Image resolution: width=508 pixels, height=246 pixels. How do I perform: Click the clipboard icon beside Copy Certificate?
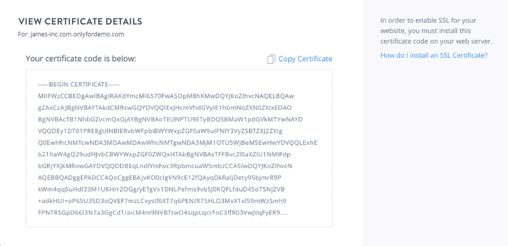tap(271, 59)
